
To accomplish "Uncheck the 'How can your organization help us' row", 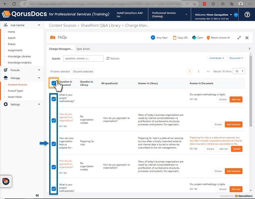I will 54,144.
